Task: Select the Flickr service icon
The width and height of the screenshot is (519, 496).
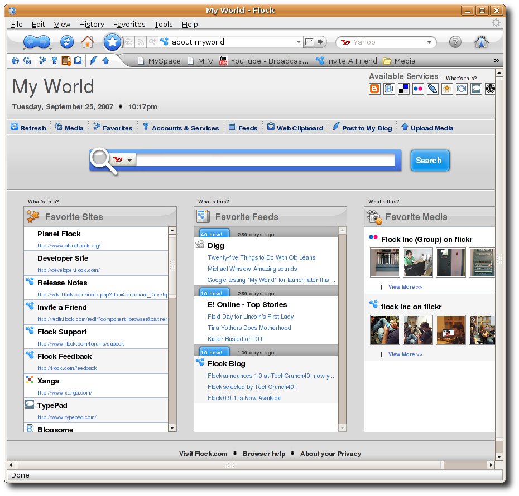Action: point(418,89)
